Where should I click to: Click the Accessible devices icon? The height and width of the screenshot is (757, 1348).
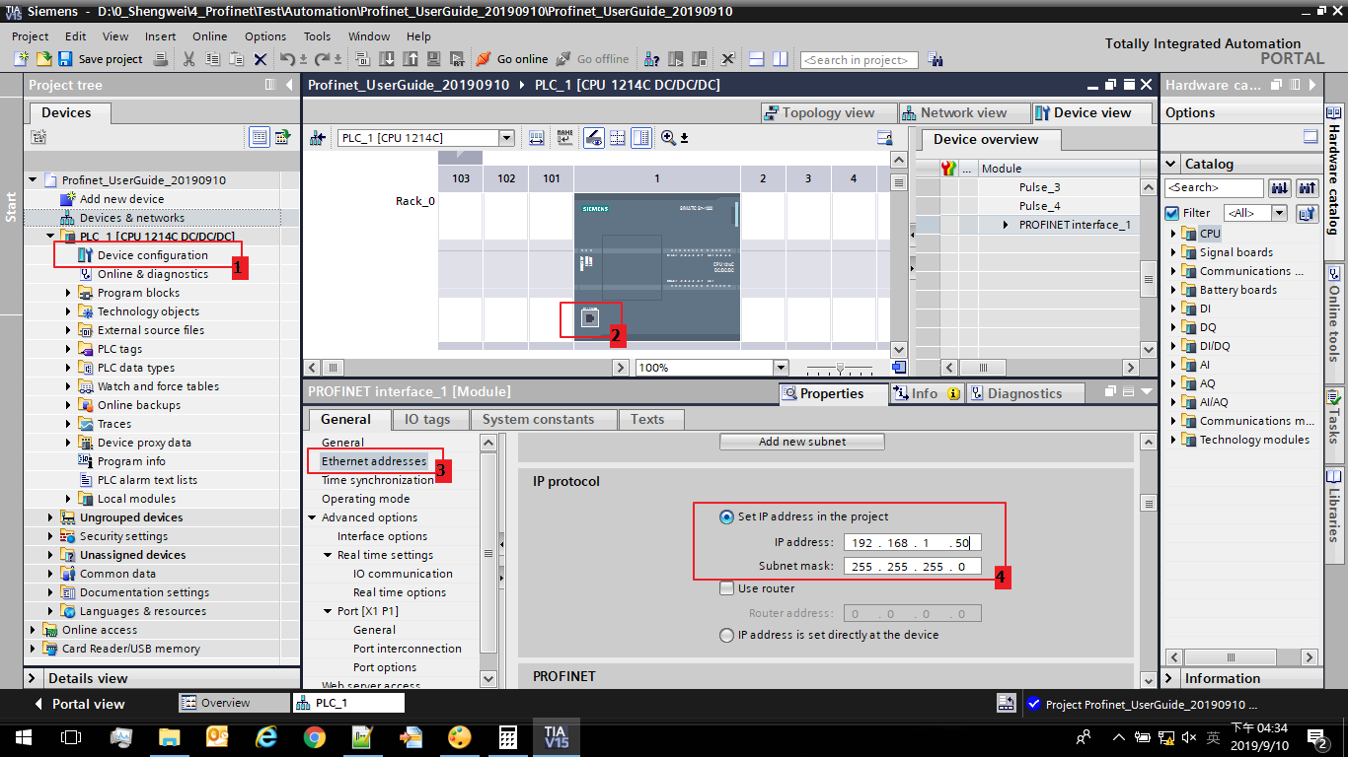click(652, 59)
